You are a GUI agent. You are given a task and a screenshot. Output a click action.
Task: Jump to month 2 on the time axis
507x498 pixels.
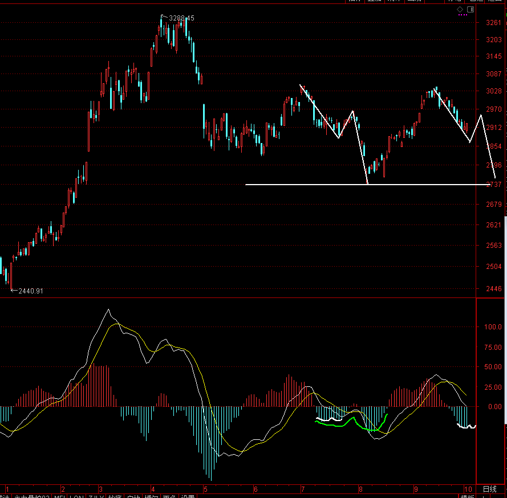[63, 489]
